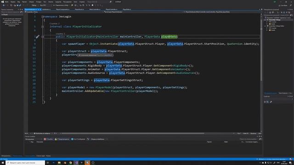Switch to the PlayerData.cs tab
The image size is (294, 165).
coord(127,9)
